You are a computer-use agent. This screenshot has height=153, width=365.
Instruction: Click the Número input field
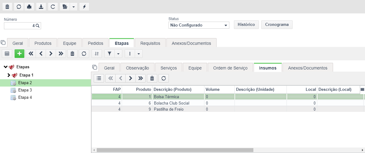22,26
